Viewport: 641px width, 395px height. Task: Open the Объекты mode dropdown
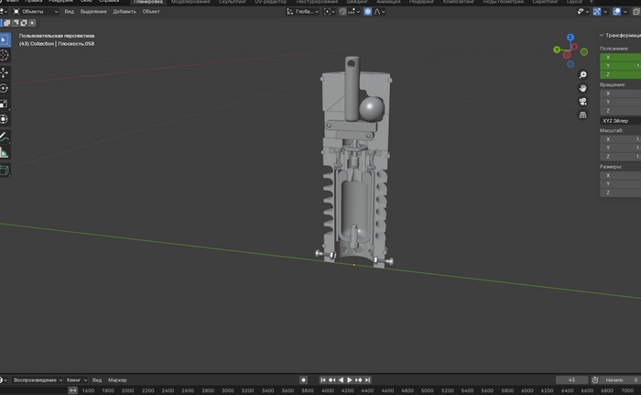[35, 12]
